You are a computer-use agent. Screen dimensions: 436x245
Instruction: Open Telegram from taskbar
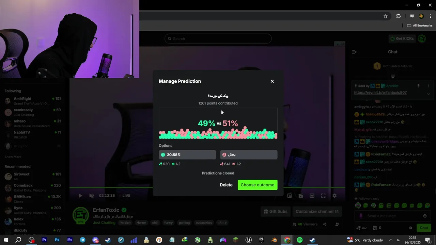tap(82, 240)
